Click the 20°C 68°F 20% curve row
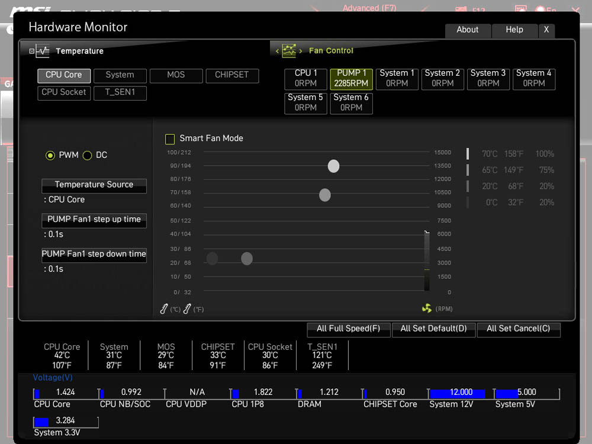 (510, 186)
